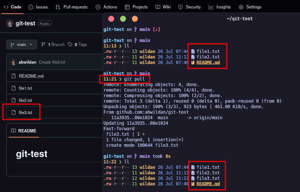Screen dimensions: 300x192
Task: Open the Pull requests tab
Action: pos(71,7)
